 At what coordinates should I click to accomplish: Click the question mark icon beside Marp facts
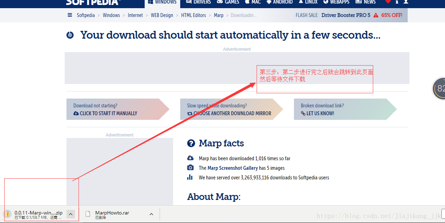[191, 143]
